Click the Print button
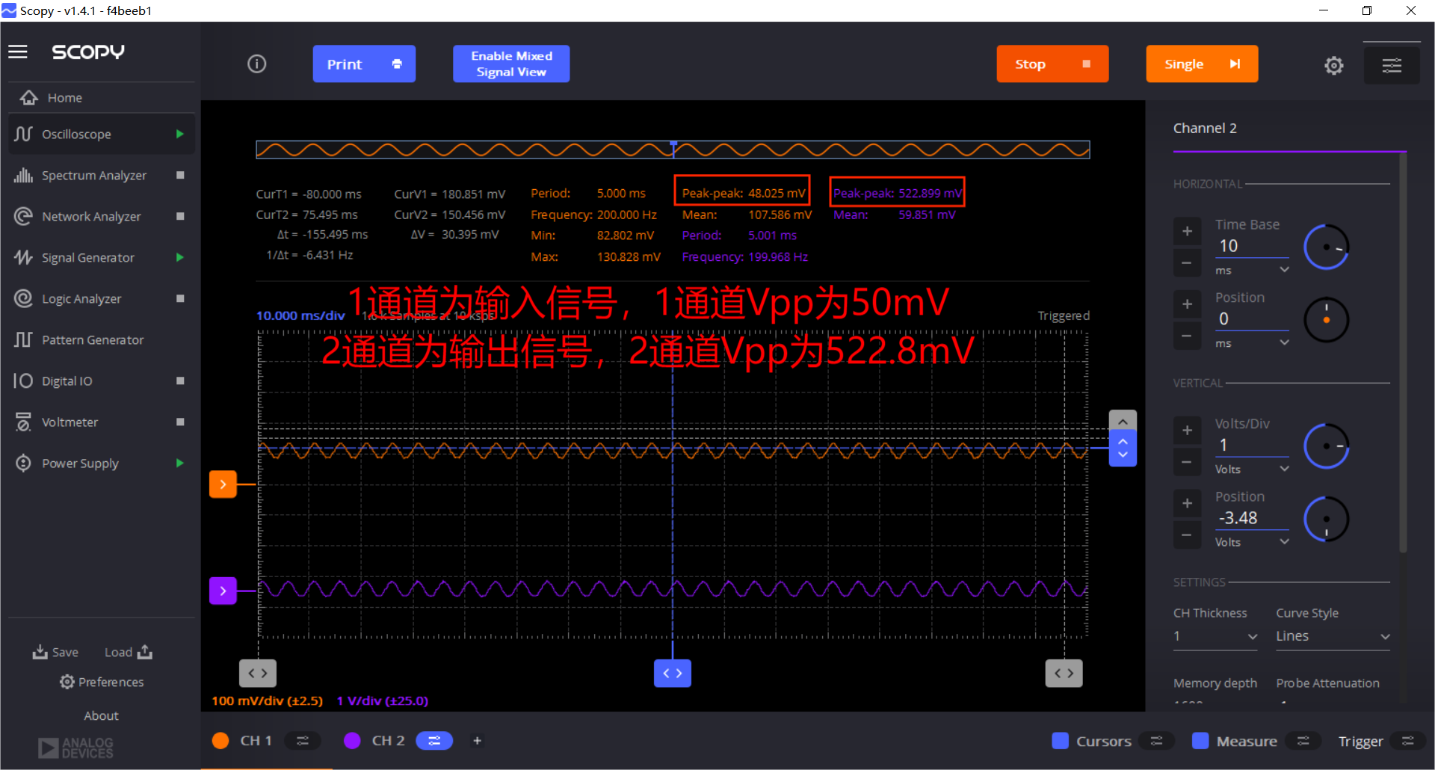 click(364, 64)
